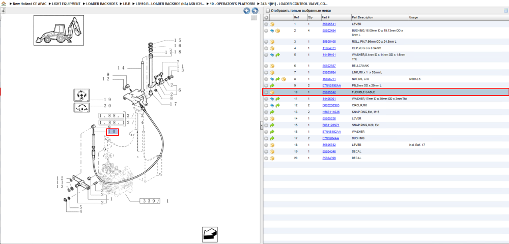Click the box icon for Ref 19 DECAL

click(x=272, y=151)
